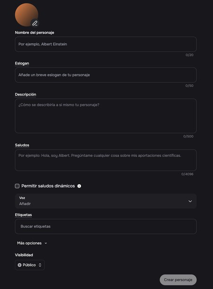Click the info icon beside dynamic greetings
This screenshot has height=289, width=213.
[79, 186]
